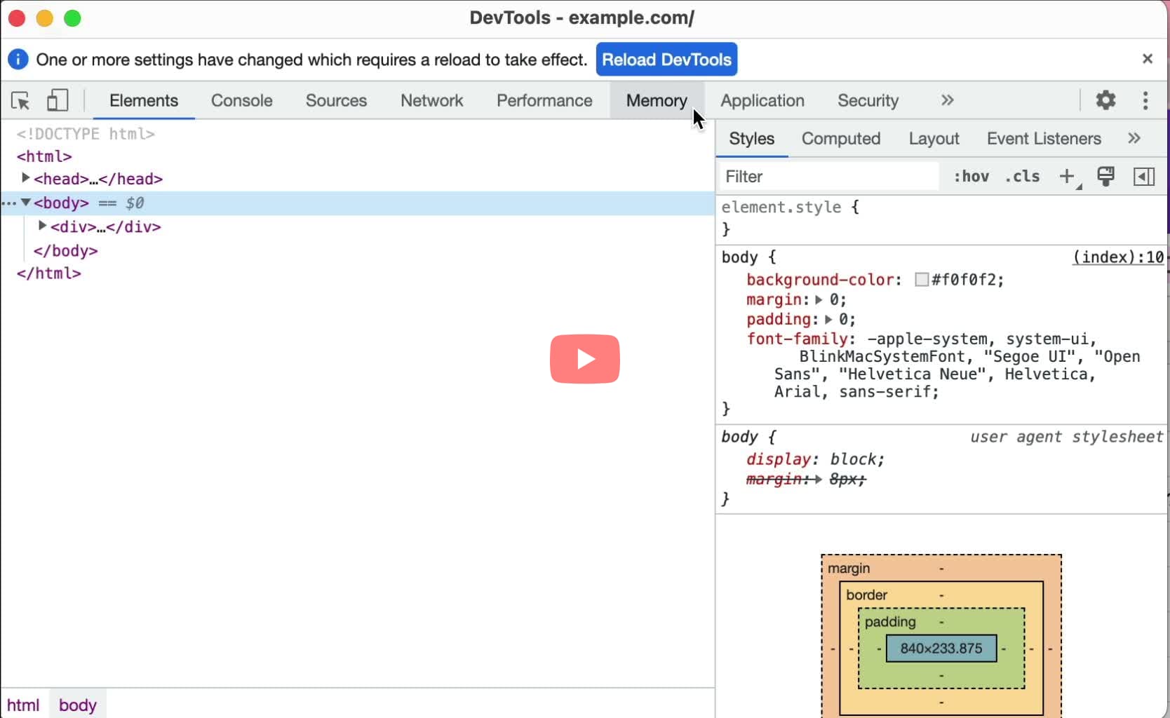1170x718 pixels.
Task: Open the #f0f0f2 background color swatch
Action: point(922,280)
